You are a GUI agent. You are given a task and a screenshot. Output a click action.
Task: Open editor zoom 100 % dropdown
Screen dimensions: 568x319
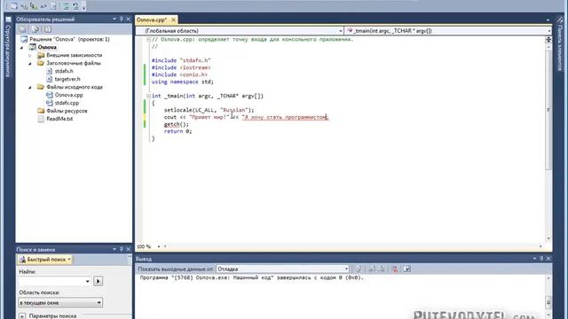pyautogui.click(x=159, y=246)
